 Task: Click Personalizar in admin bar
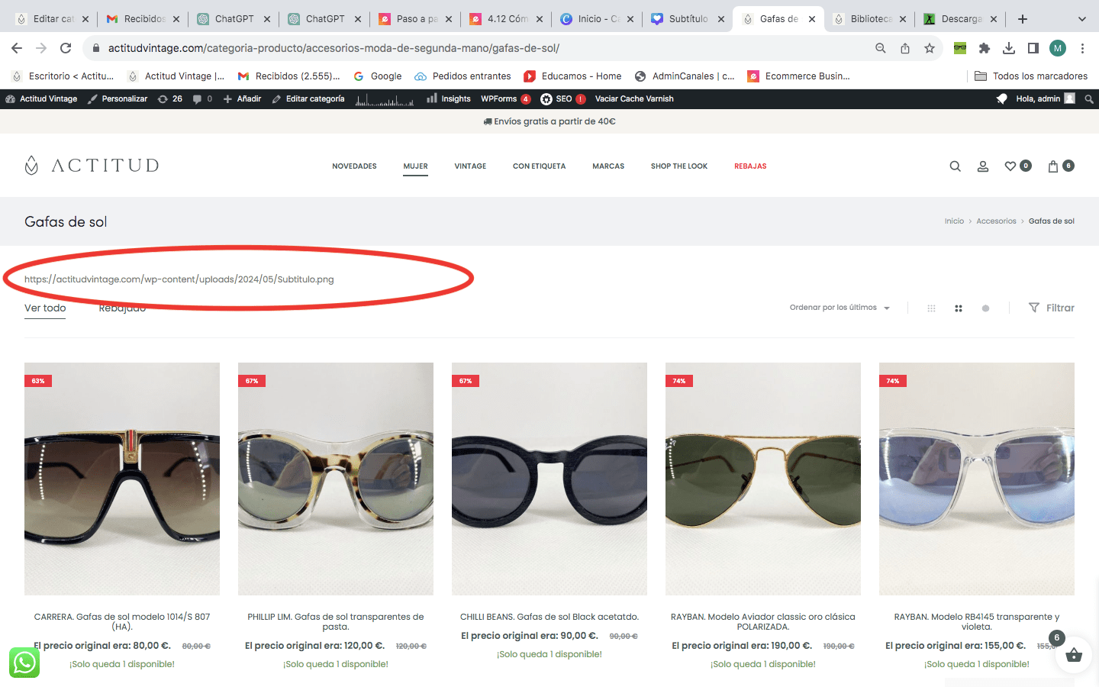point(118,98)
